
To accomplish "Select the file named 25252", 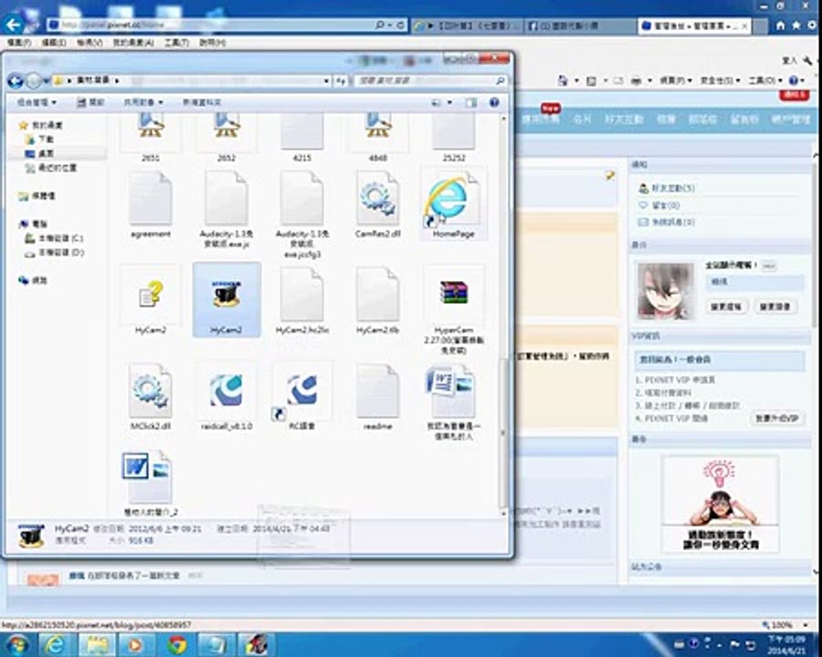I will click(453, 137).
